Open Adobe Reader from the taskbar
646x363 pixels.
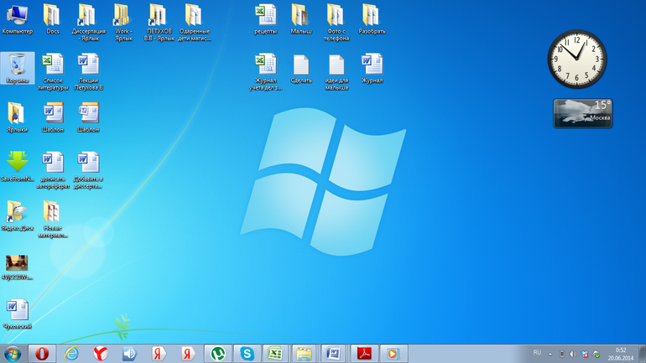pos(364,353)
